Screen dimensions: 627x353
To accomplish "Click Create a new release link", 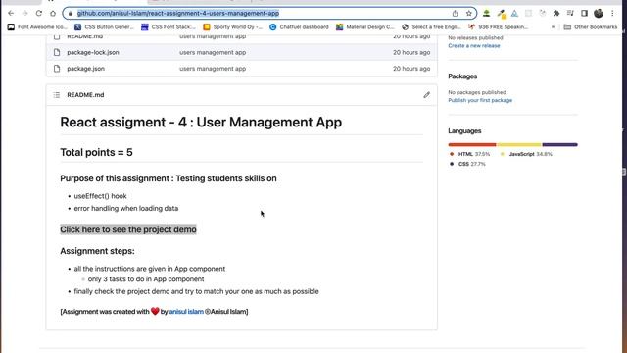I will [x=474, y=46].
